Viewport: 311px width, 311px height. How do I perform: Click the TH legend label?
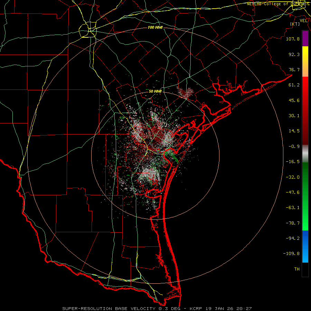tap(297, 269)
